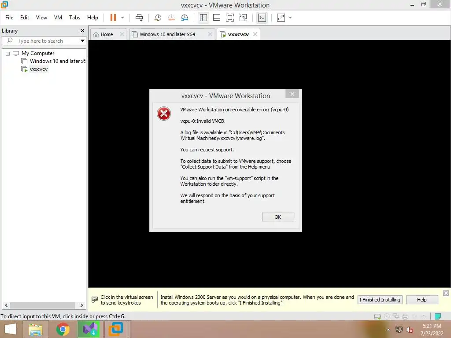
Task: Open the Edit menu
Action: coord(25,18)
